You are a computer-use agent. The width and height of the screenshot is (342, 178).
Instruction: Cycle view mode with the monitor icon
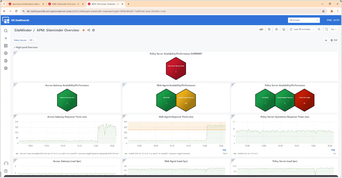tap(284, 29)
